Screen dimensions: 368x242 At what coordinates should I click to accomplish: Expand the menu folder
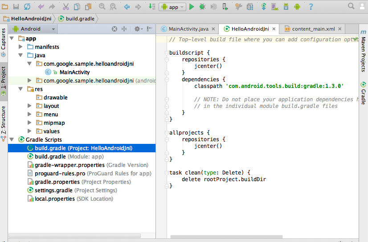click(29, 114)
